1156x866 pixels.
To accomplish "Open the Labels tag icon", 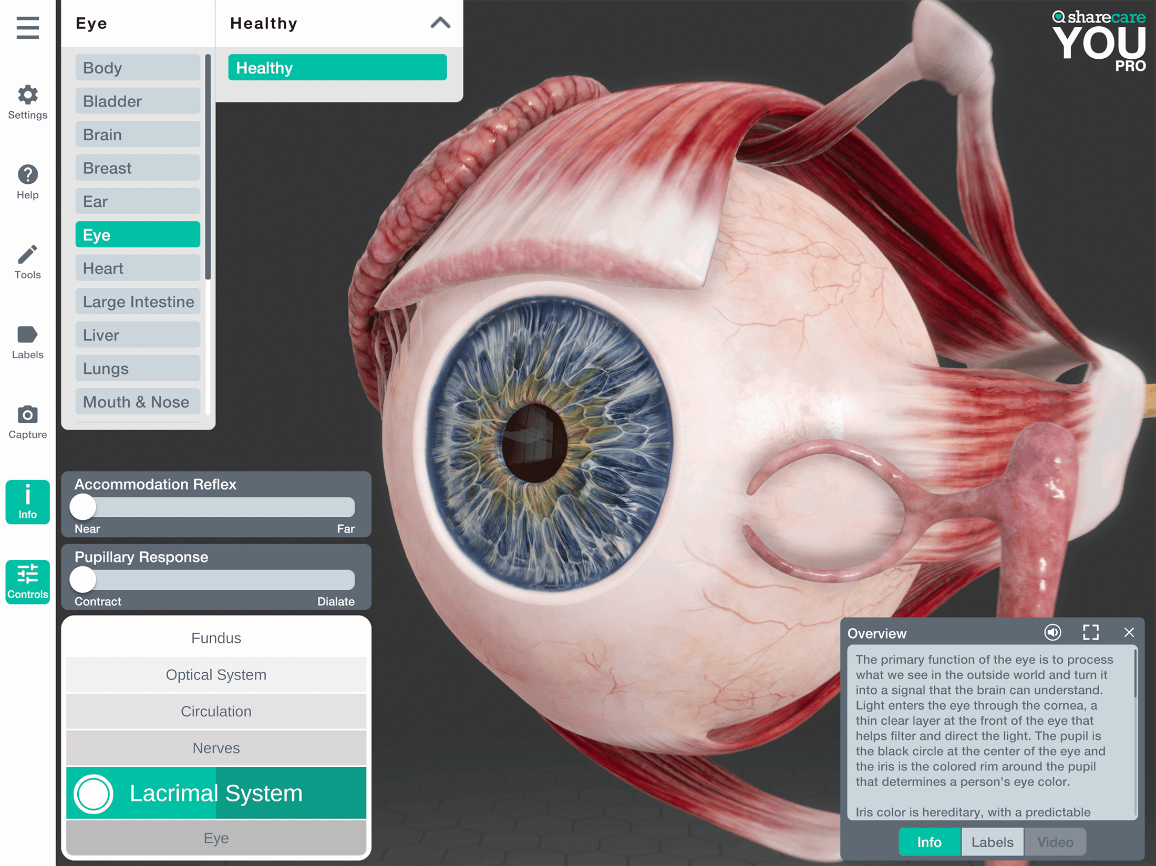I will pos(27,335).
